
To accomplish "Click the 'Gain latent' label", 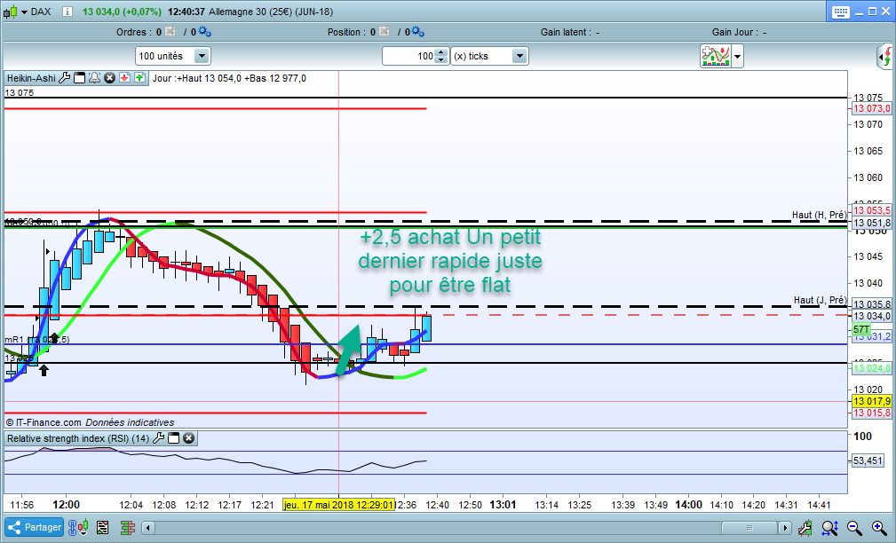I will point(566,32).
